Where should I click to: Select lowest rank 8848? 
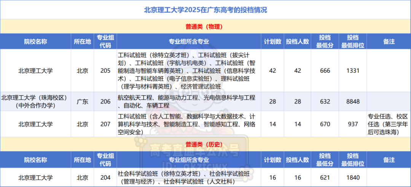click(352, 101)
